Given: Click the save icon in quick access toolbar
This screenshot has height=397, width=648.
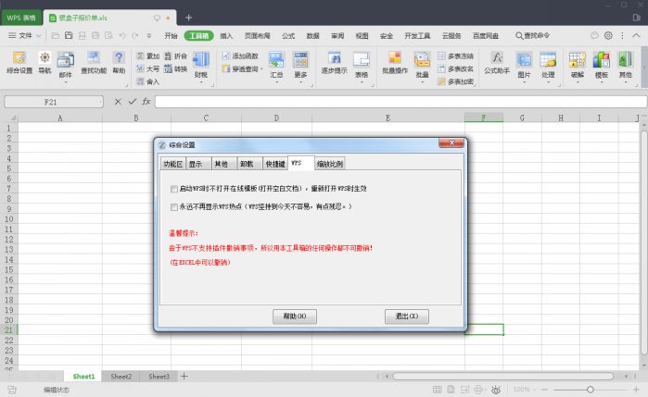Looking at the screenshot, I should [69, 36].
